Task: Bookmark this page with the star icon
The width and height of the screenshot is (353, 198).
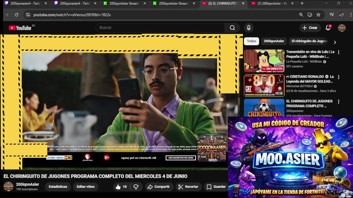Action: (x=318, y=15)
